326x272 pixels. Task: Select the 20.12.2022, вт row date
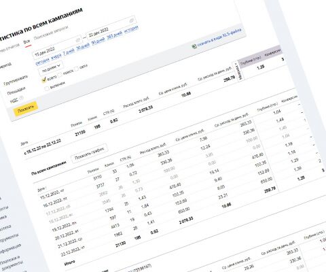point(67,235)
